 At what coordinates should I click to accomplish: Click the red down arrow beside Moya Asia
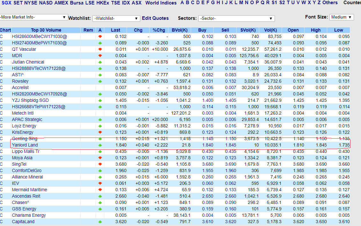(x=100, y=158)
